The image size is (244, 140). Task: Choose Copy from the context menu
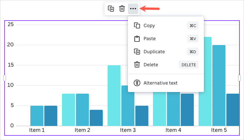coord(149,25)
